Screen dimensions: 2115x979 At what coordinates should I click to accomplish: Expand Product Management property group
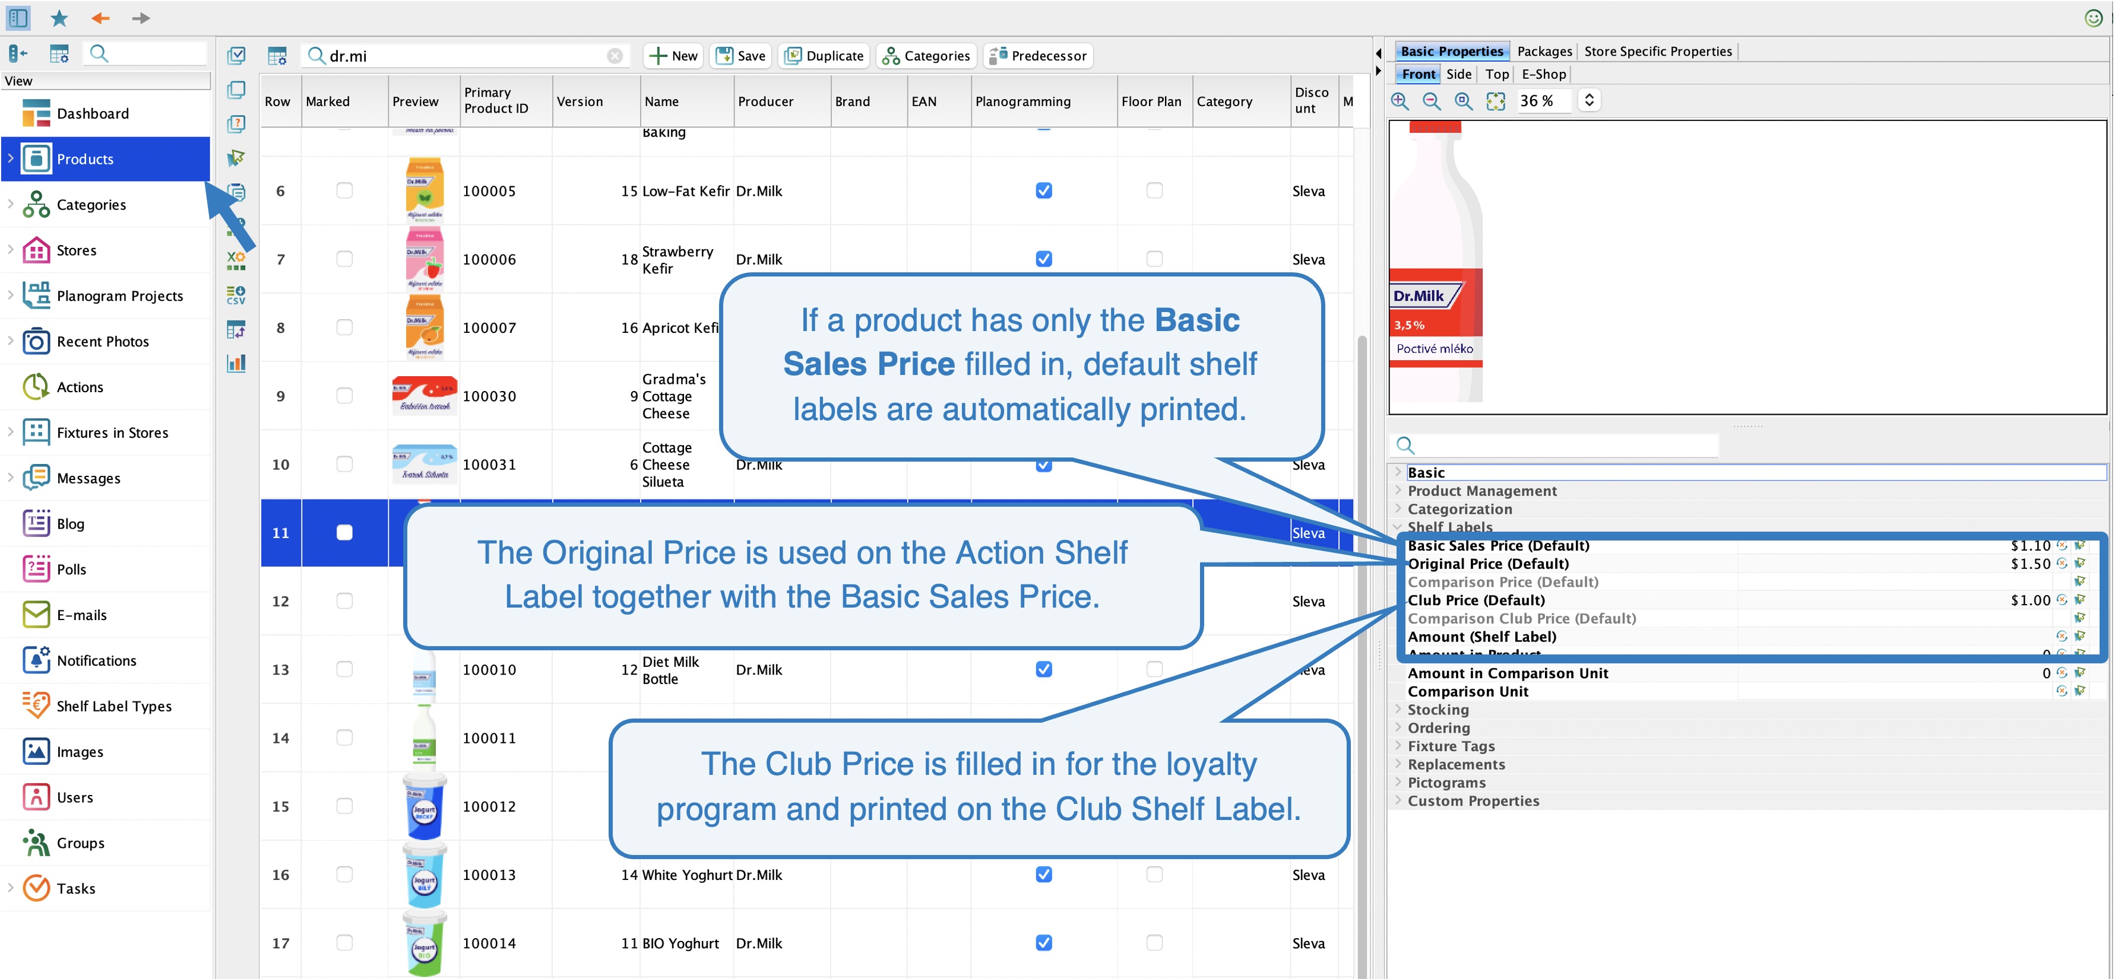(1397, 490)
